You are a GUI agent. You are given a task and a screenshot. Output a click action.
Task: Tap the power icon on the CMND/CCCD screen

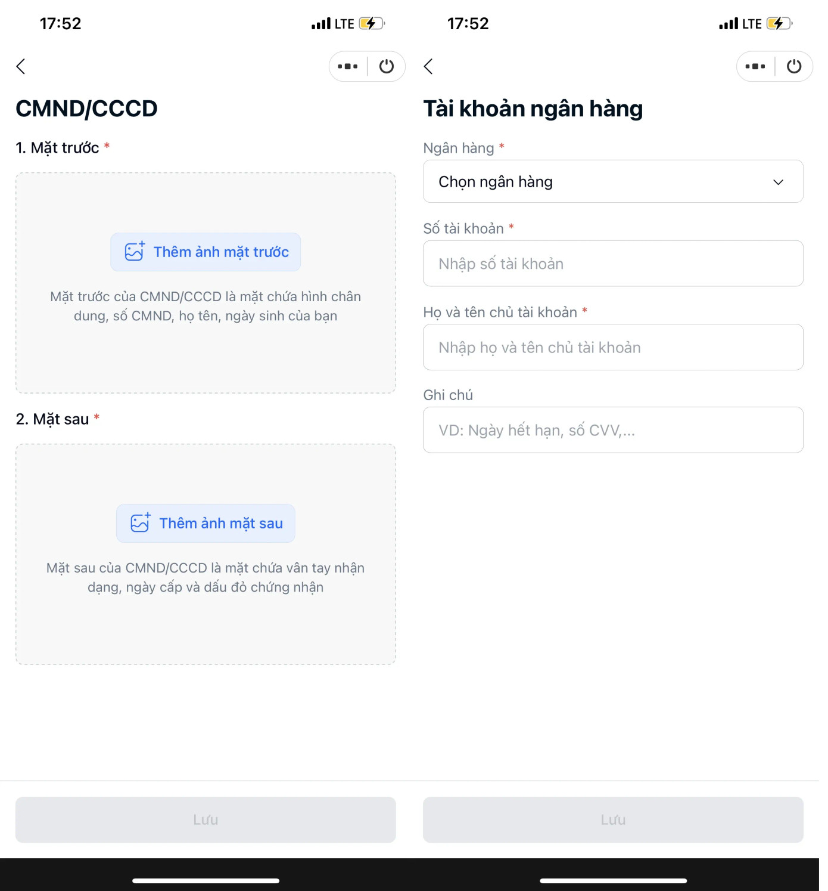pyautogui.click(x=387, y=66)
